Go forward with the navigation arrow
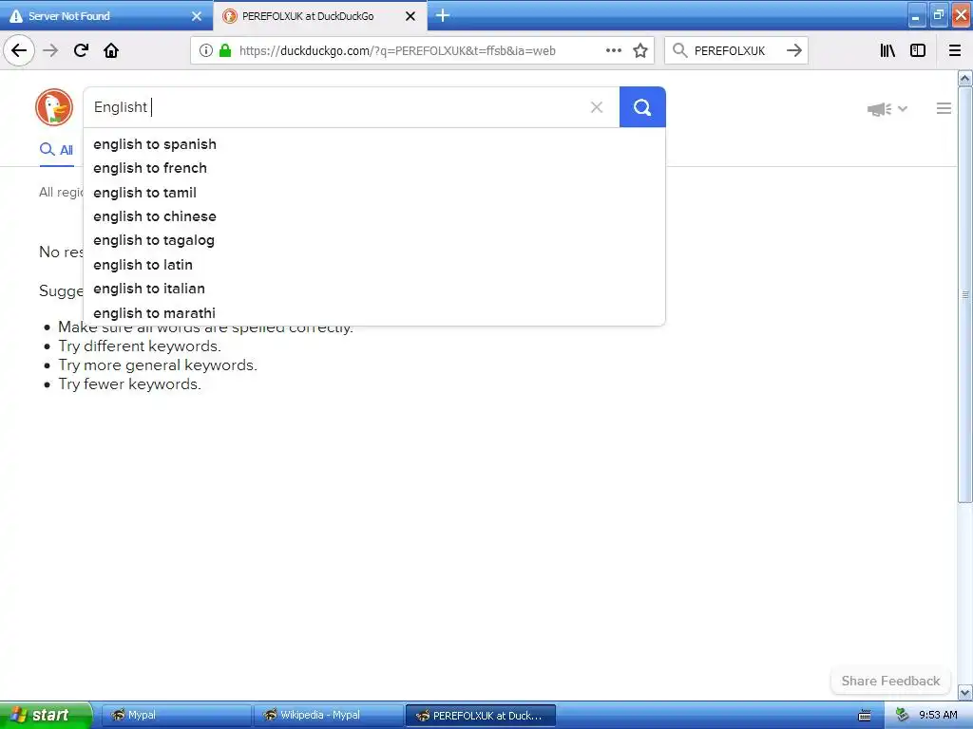Viewport: 973px width, 729px height. point(50,50)
